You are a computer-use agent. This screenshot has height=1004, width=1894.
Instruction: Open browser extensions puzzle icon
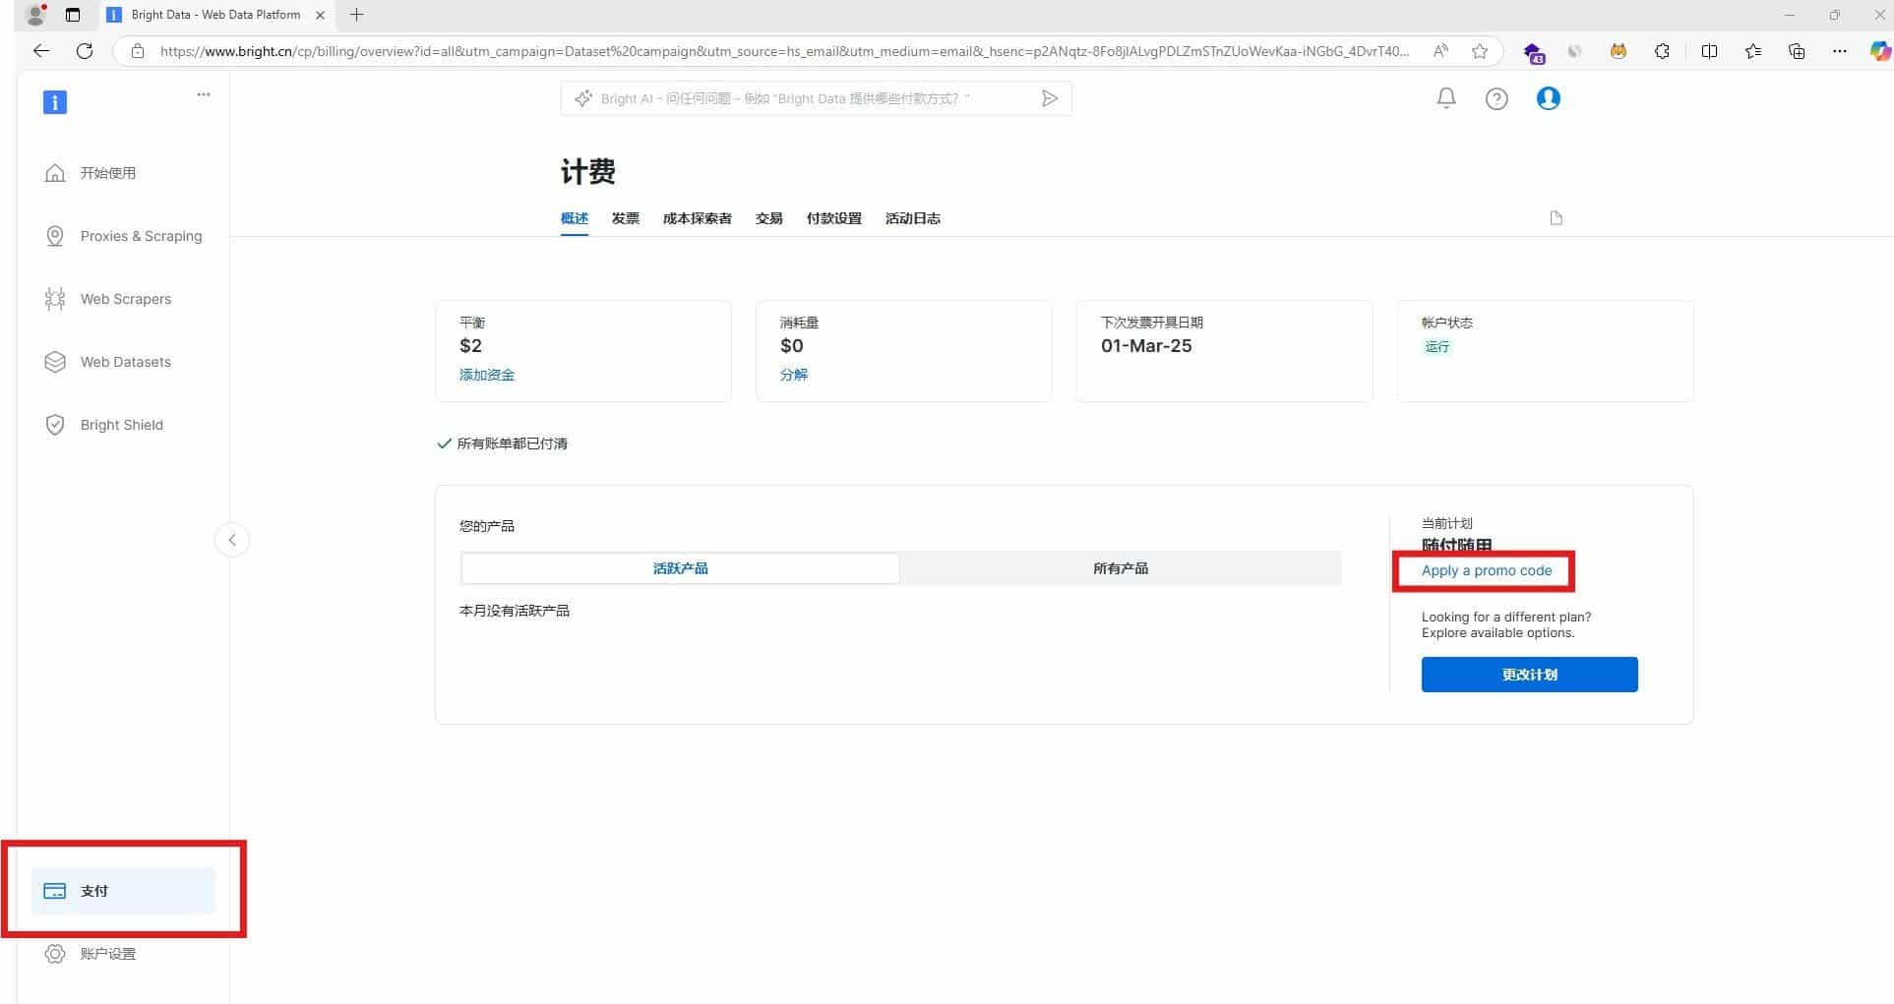pos(1662,51)
